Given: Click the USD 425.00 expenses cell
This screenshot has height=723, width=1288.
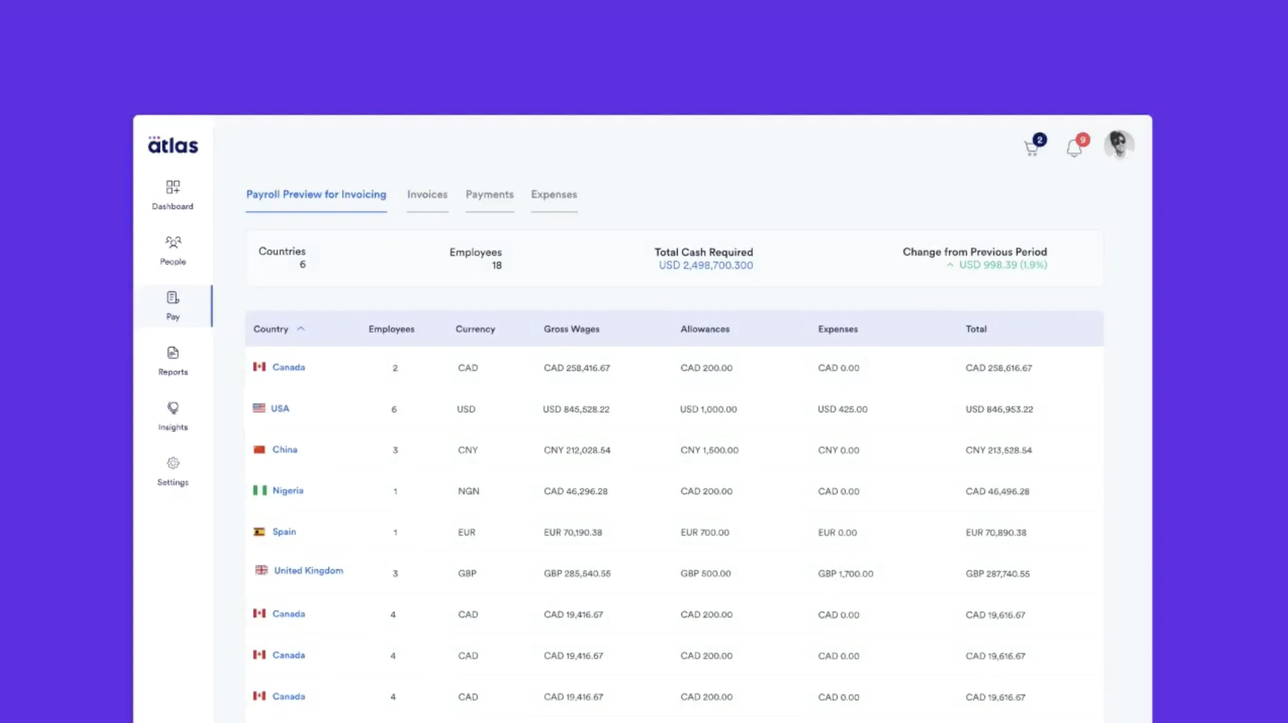Looking at the screenshot, I should (x=843, y=409).
